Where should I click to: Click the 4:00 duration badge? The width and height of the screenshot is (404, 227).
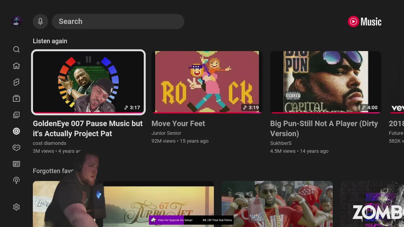click(369, 108)
